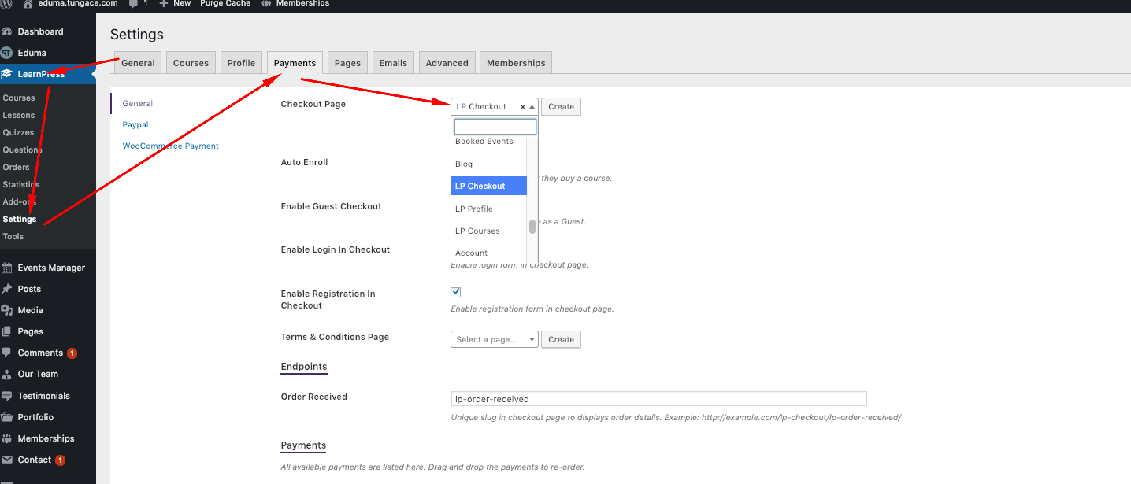
Task: Click the Dashboard gauge icon in the sidebar
Action: click(x=7, y=31)
